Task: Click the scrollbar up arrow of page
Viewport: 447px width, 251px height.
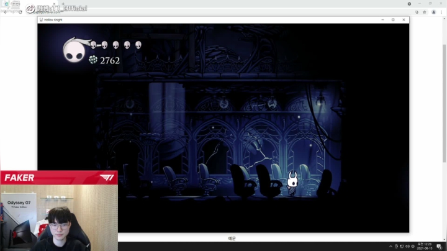Action: point(445,19)
